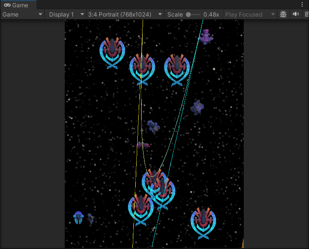Screen dimensions: 309x249
Task: Click the 0.48x scale value
Action: point(211,15)
